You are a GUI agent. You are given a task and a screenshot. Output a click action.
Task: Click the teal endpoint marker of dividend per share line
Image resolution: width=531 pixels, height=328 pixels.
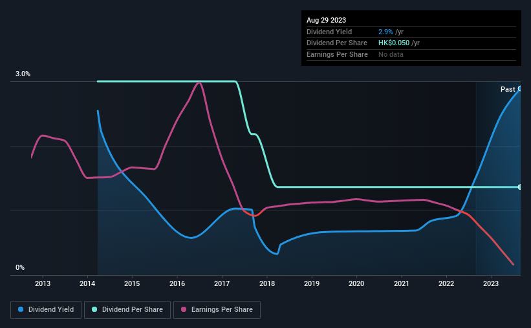coord(520,187)
